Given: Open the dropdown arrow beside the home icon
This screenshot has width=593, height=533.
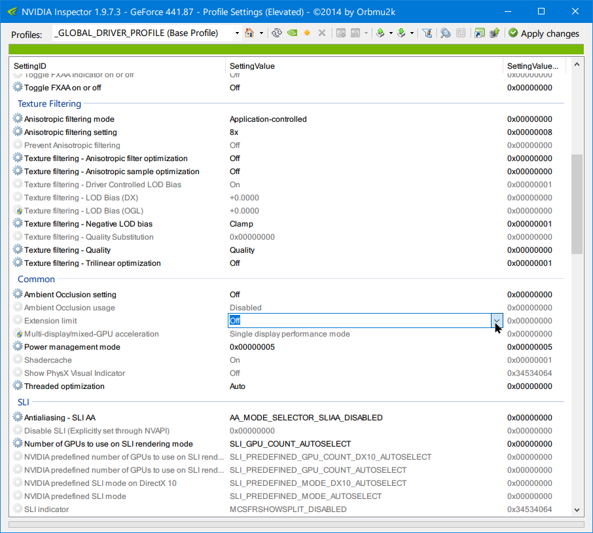Looking at the screenshot, I should 261,33.
